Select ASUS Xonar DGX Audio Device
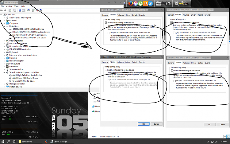The height and width of the screenshot is (144, 230). pos(25,78)
